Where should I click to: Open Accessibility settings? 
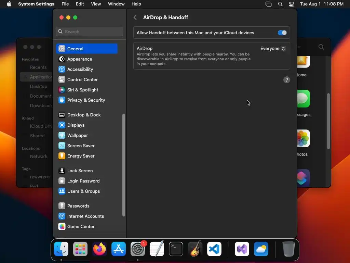click(87, 69)
